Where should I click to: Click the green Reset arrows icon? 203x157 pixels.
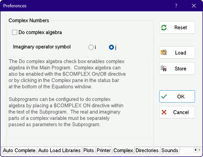click(x=164, y=28)
